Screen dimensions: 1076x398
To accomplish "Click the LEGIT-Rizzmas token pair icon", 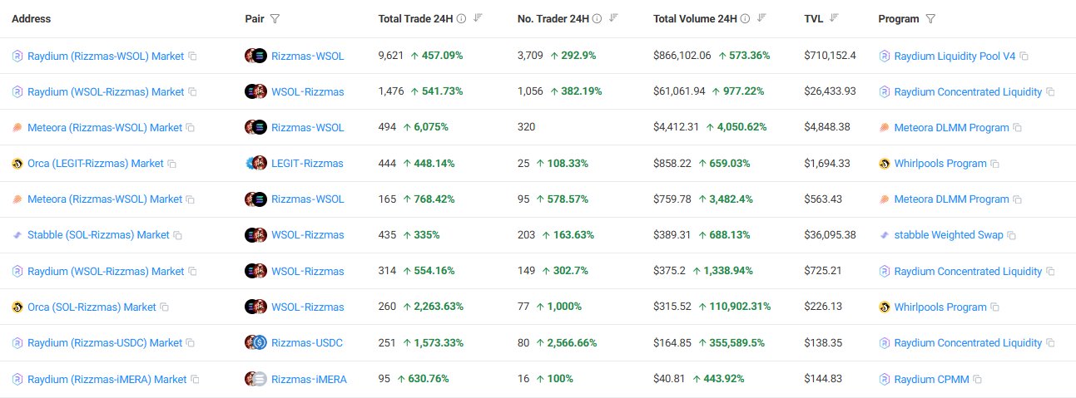I will tap(255, 164).
